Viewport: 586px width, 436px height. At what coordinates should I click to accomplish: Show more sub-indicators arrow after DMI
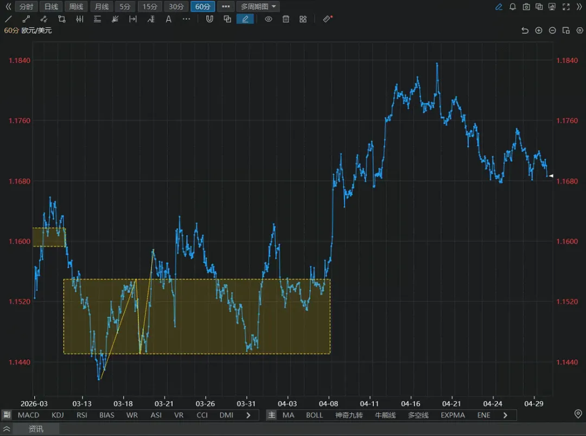coord(249,415)
